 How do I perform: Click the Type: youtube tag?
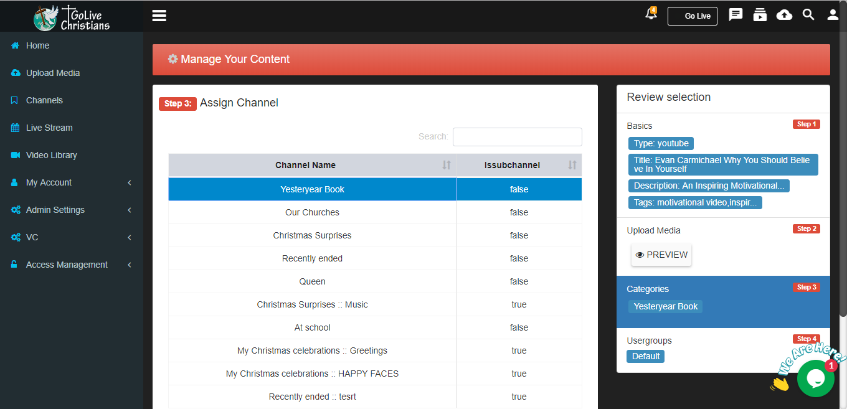pyautogui.click(x=661, y=143)
